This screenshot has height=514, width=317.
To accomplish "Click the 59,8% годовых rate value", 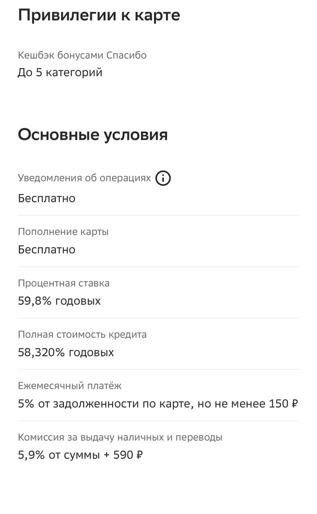I will [59, 301].
